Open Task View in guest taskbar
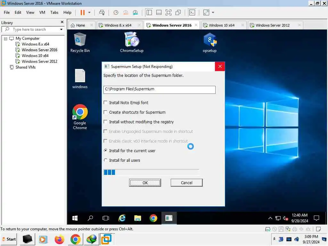The image size is (328, 246). tap(106, 218)
